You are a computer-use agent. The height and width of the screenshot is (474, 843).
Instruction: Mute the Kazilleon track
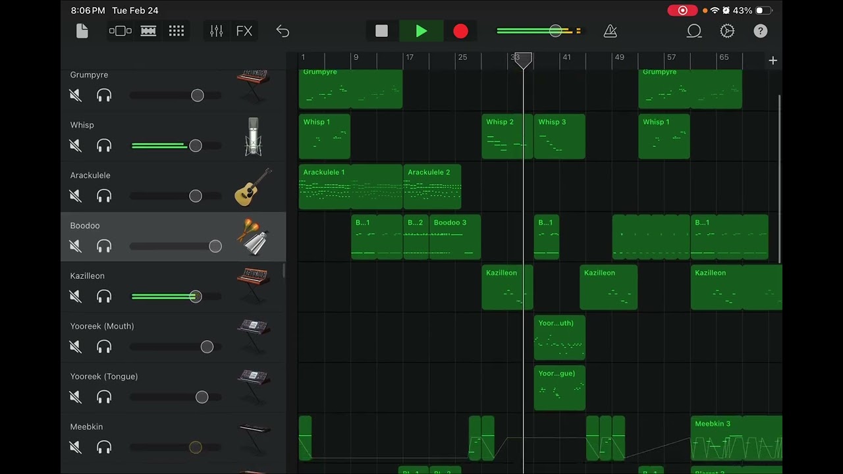76,296
